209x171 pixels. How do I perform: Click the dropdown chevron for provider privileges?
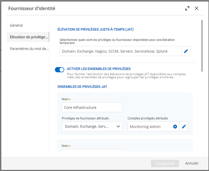pos(118,126)
